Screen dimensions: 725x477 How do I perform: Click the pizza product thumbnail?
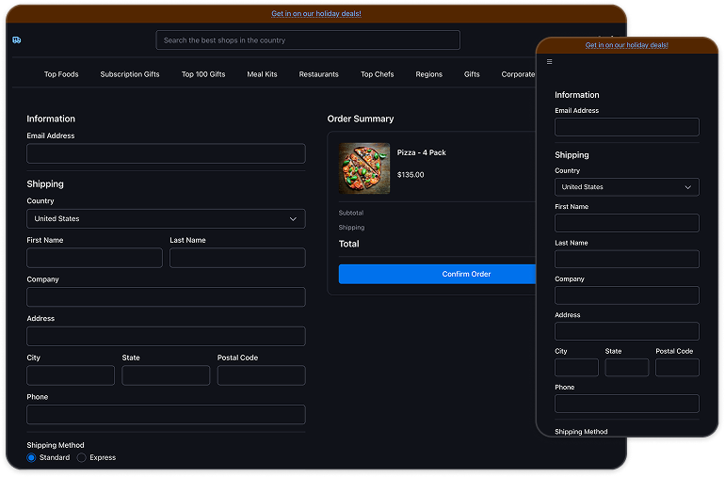(364, 168)
